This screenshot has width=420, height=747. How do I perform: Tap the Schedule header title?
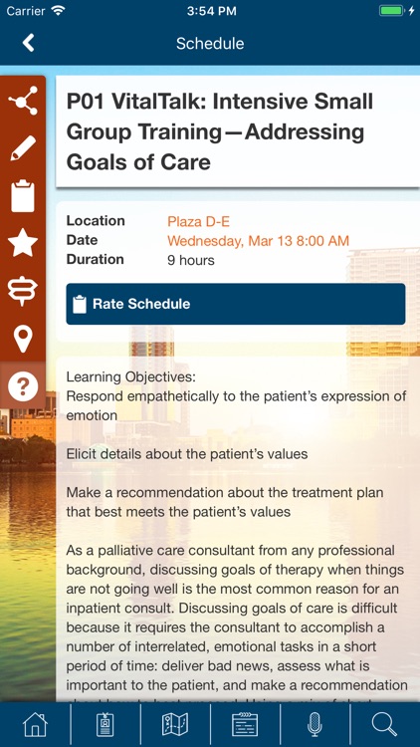click(x=210, y=44)
